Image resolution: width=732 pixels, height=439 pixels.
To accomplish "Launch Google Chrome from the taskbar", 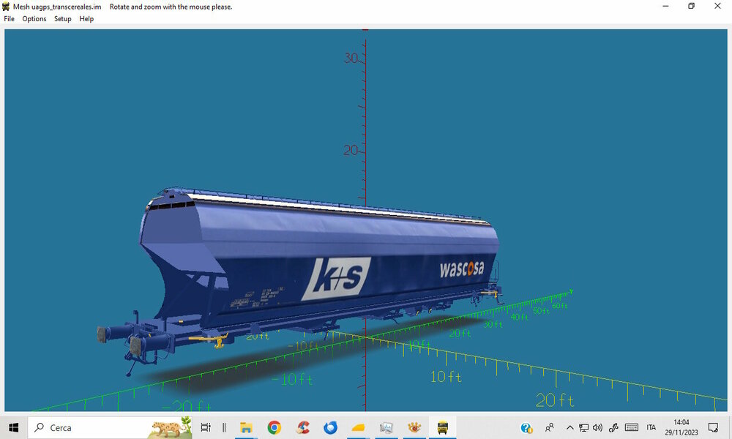I will point(274,427).
